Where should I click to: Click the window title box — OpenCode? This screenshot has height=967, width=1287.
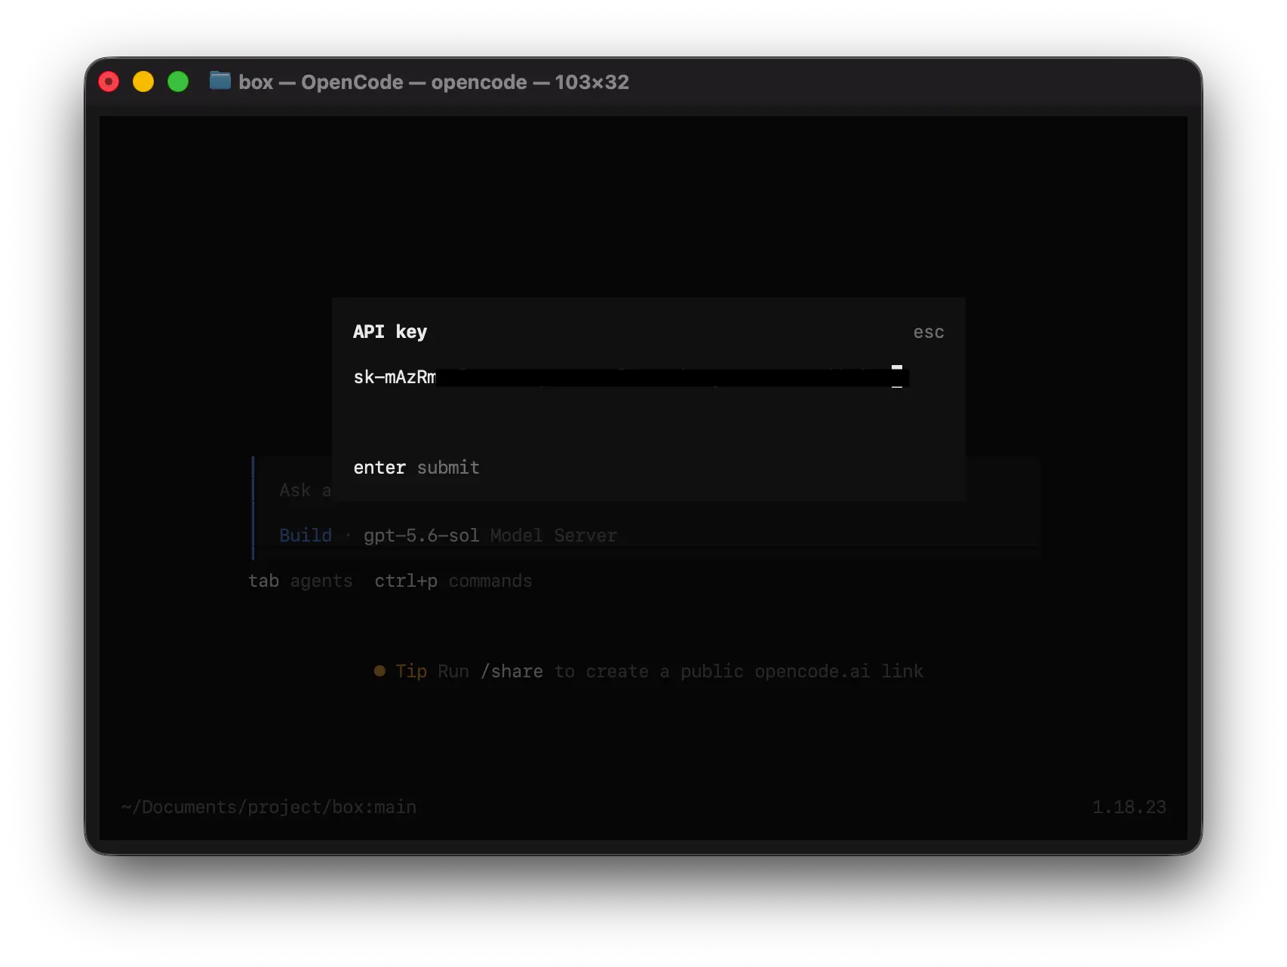(x=434, y=81)
